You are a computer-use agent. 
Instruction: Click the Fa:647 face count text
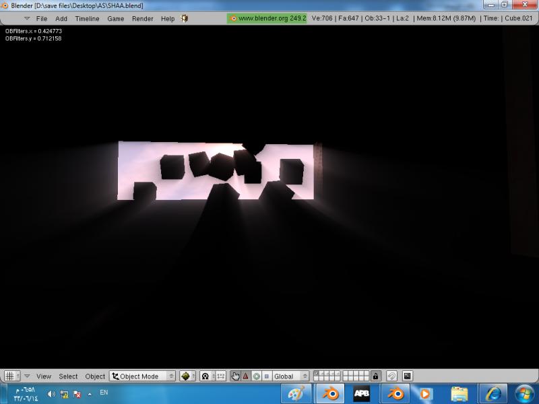348,18
